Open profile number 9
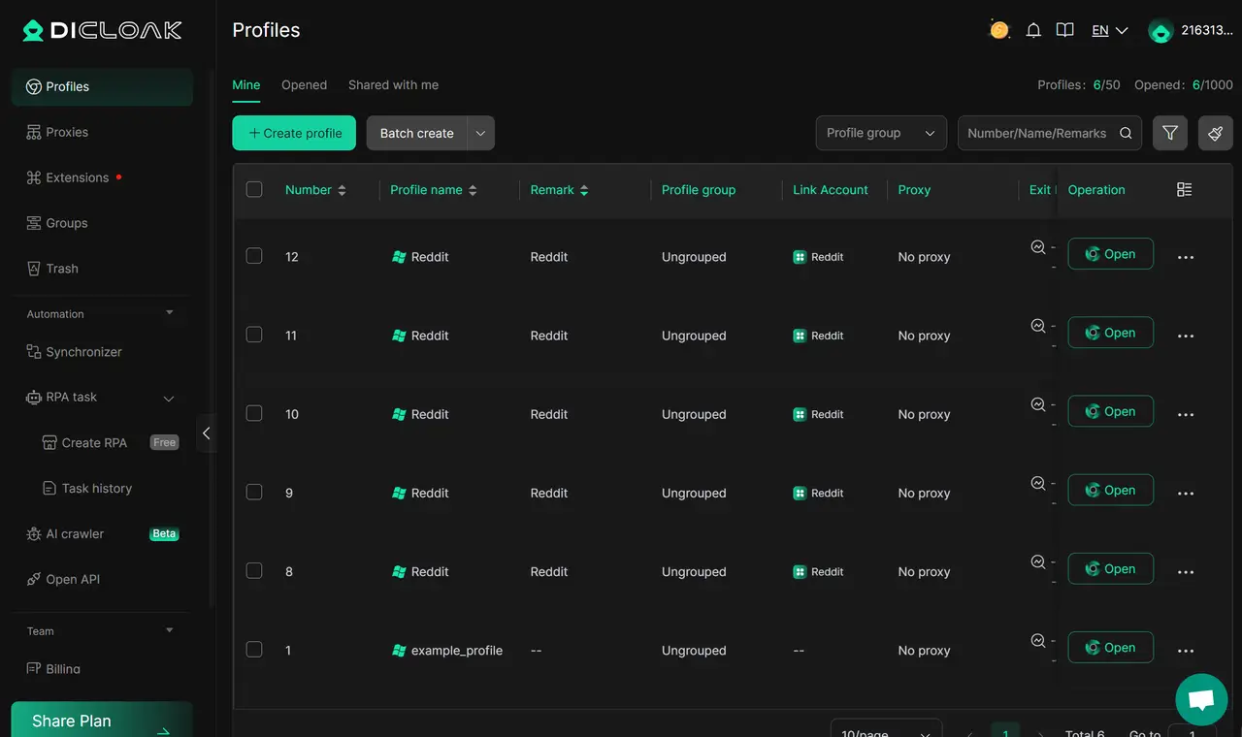 coord(1110,490)
